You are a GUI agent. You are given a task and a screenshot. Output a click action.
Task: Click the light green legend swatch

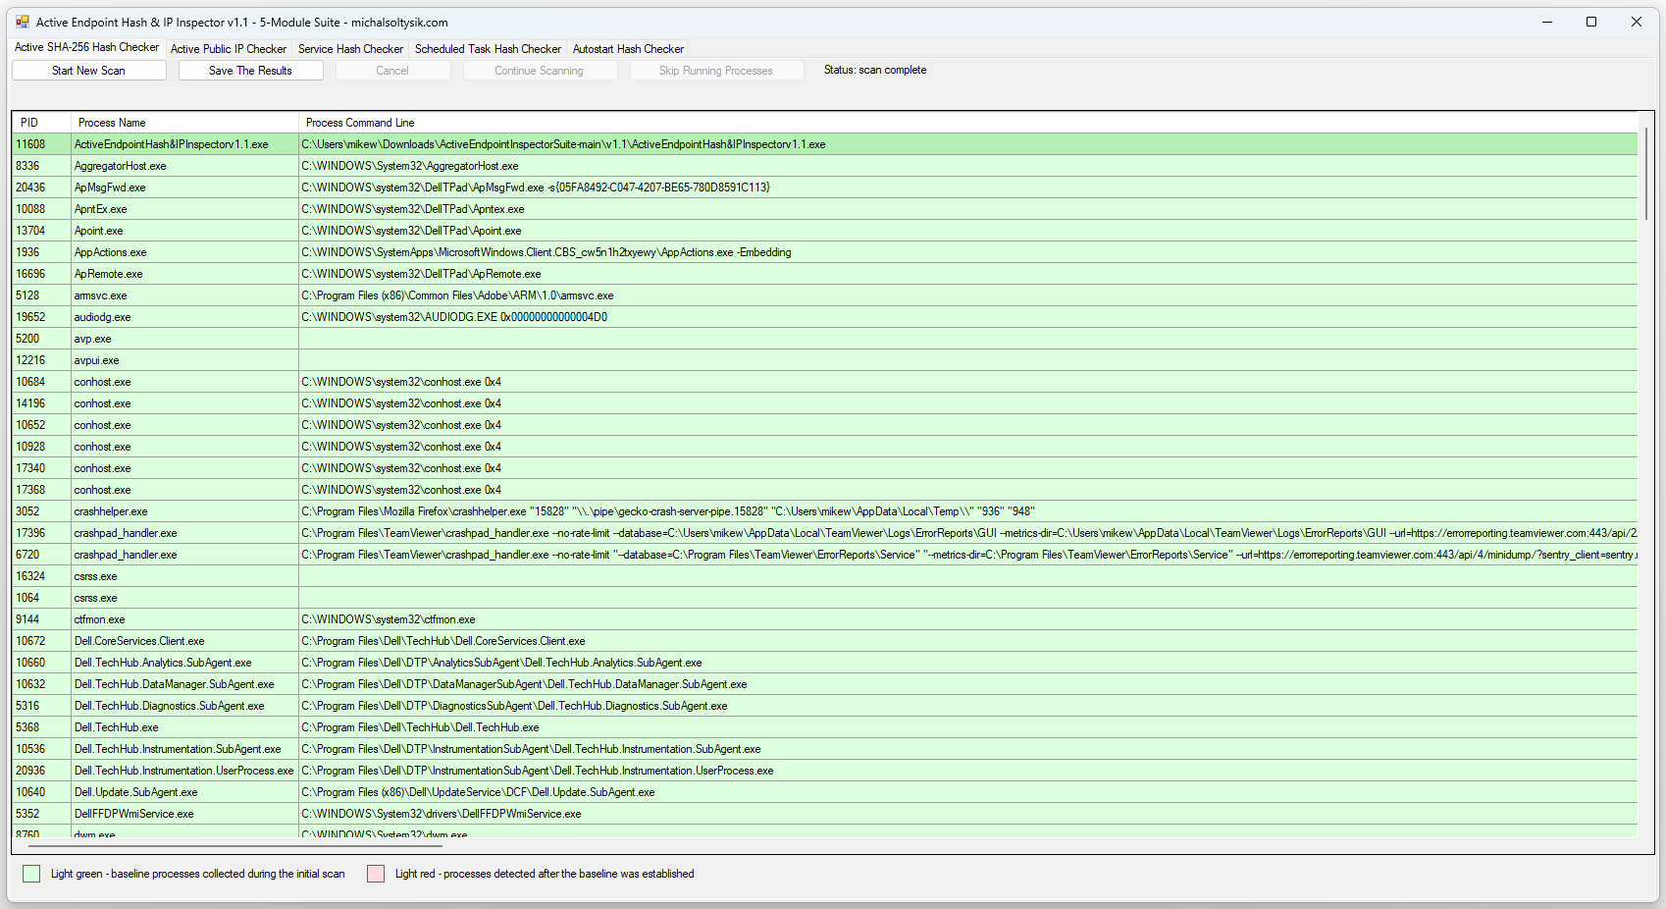[31, 874]
